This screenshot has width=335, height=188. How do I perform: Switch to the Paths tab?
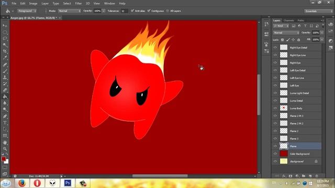(301, 20)
